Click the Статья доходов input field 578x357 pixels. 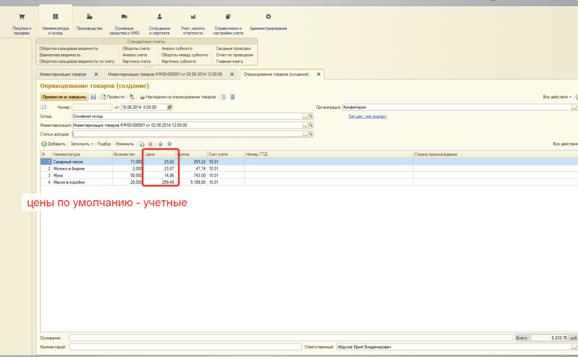point(187,134)
